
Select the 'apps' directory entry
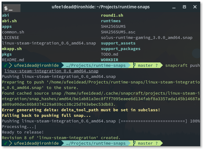(x=7, y=27)
